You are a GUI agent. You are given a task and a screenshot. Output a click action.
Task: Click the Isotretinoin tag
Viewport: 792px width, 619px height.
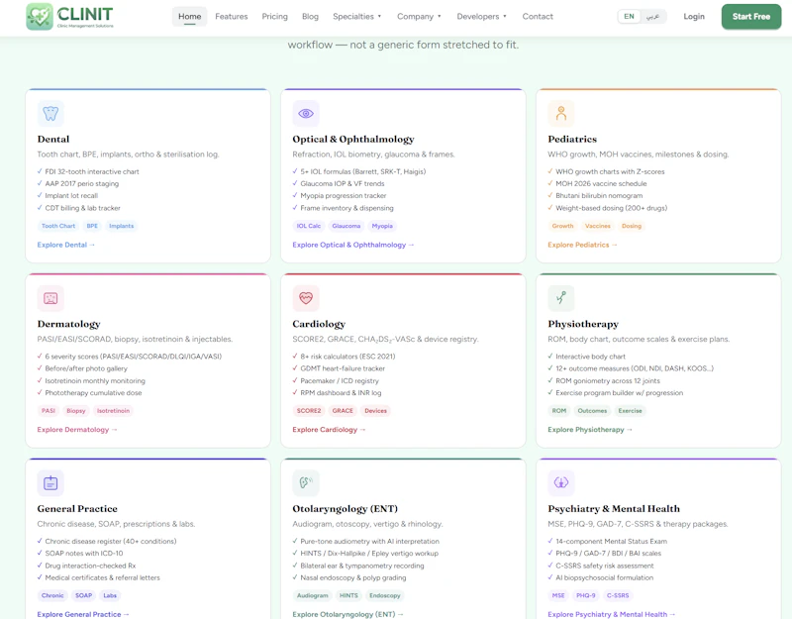pos(113,411)
